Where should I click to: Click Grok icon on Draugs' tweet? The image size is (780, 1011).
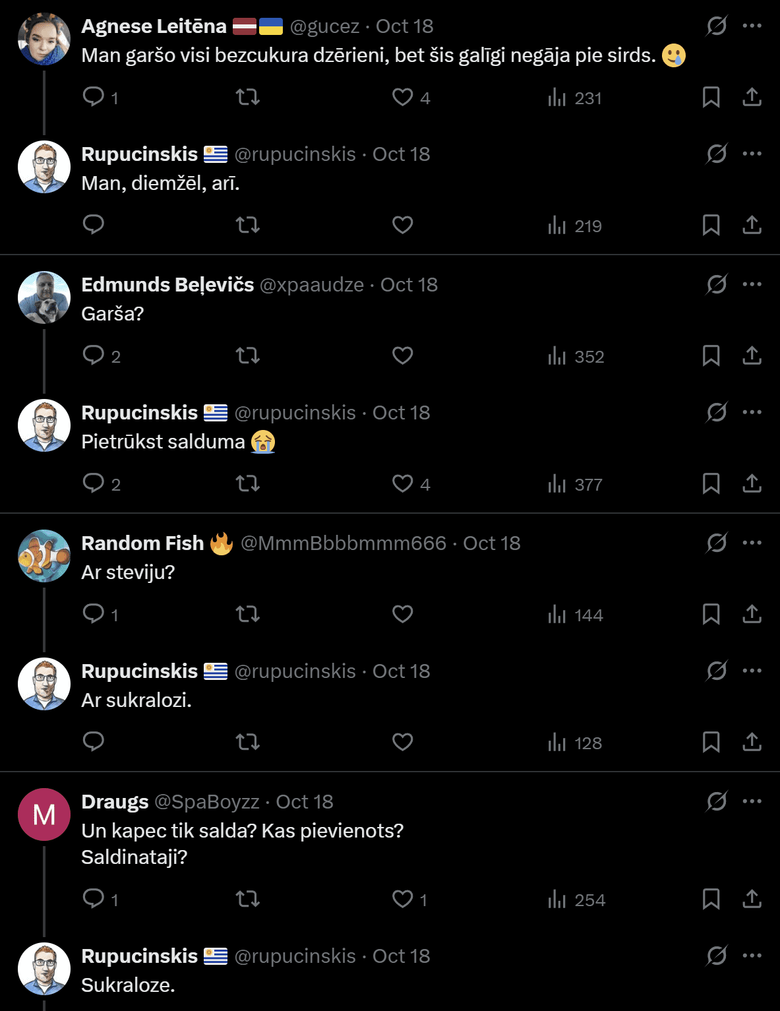[716, 801]
